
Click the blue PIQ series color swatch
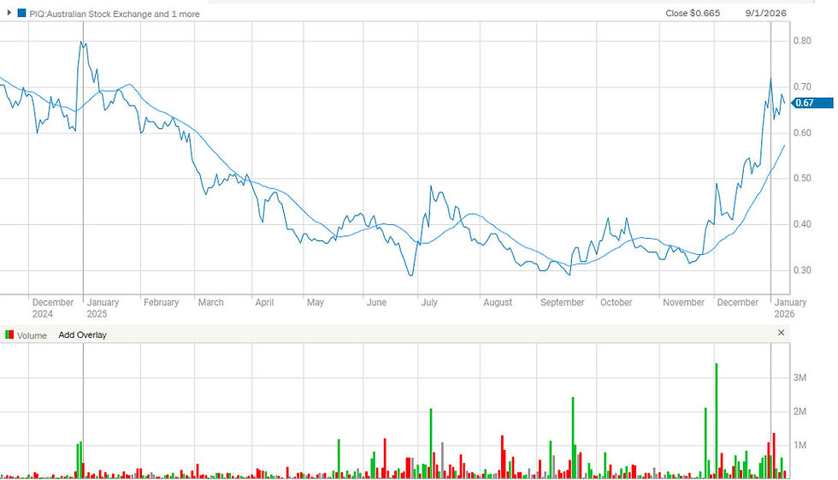[x=22, y=13]
